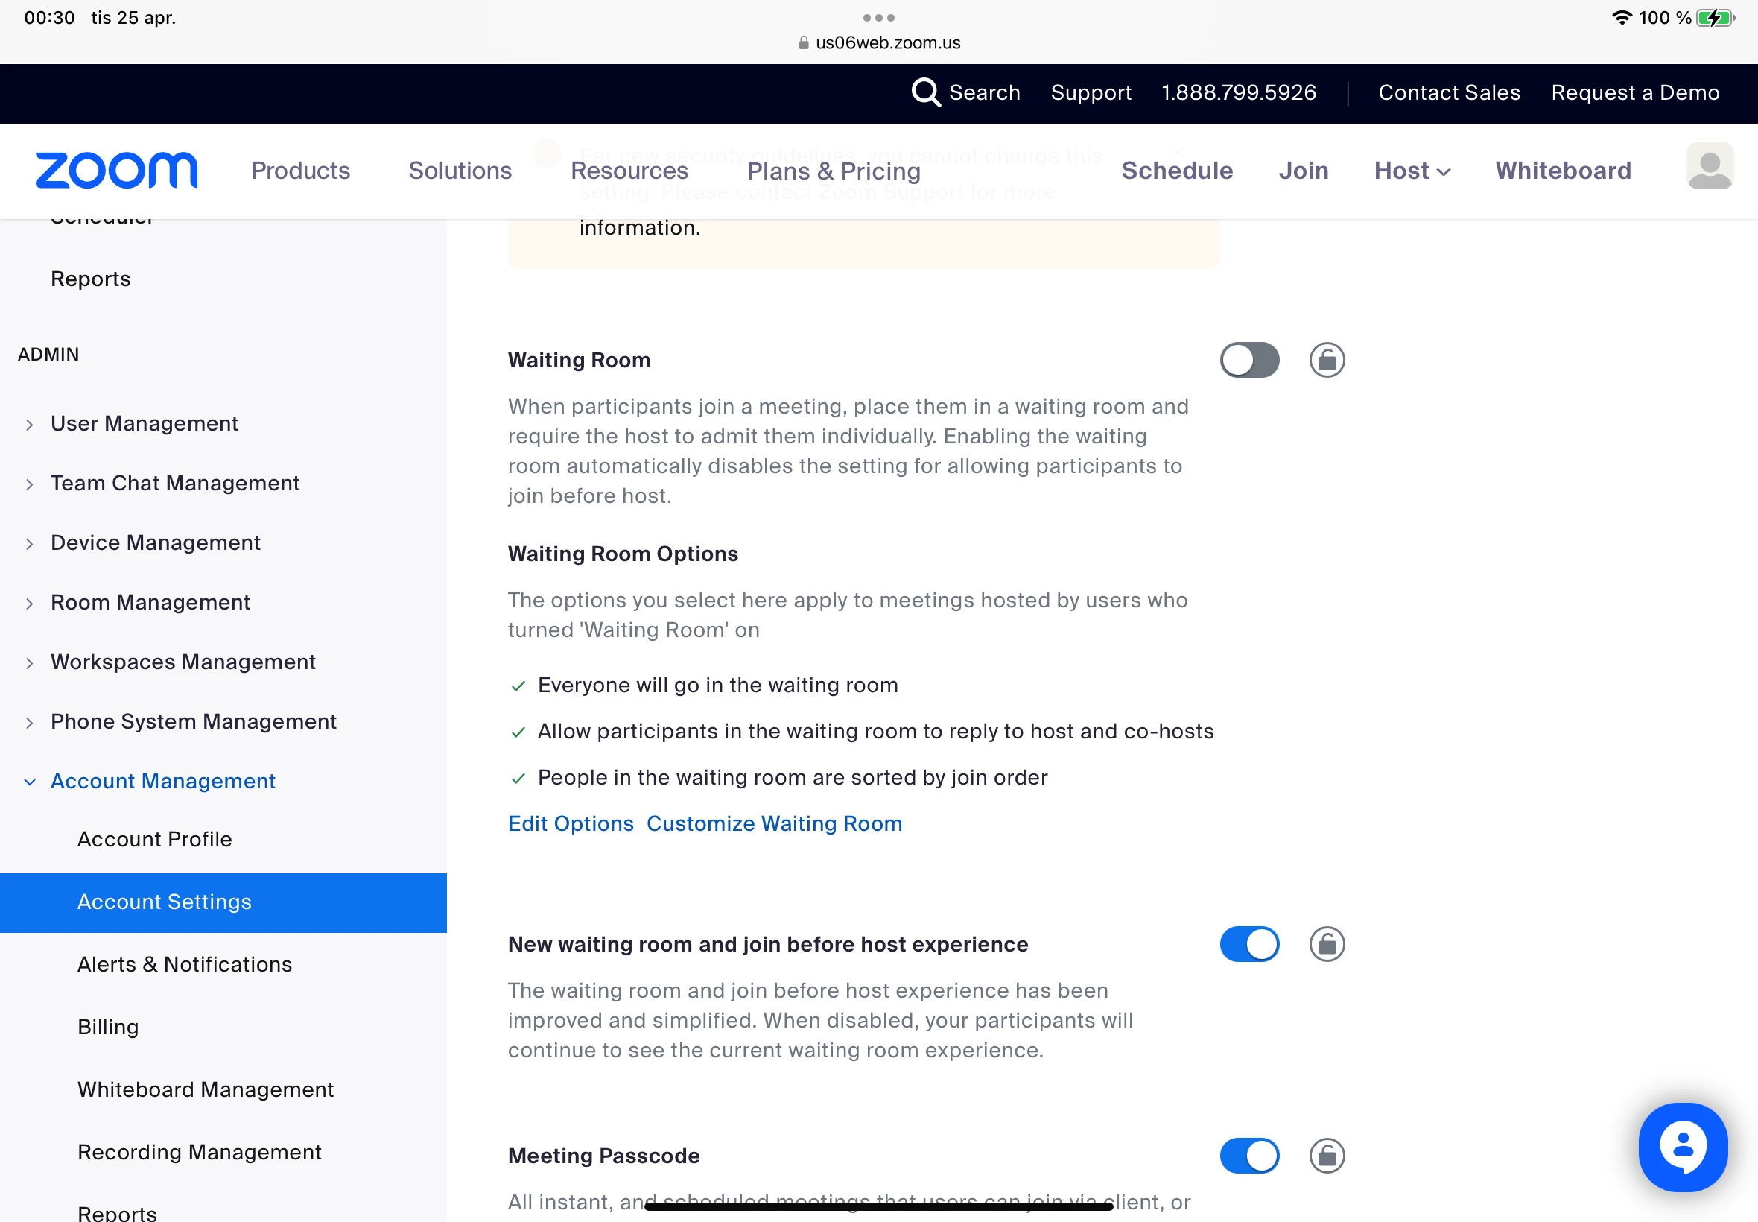Click lock icon beside Waiting Room

(x=1327, y=360)
